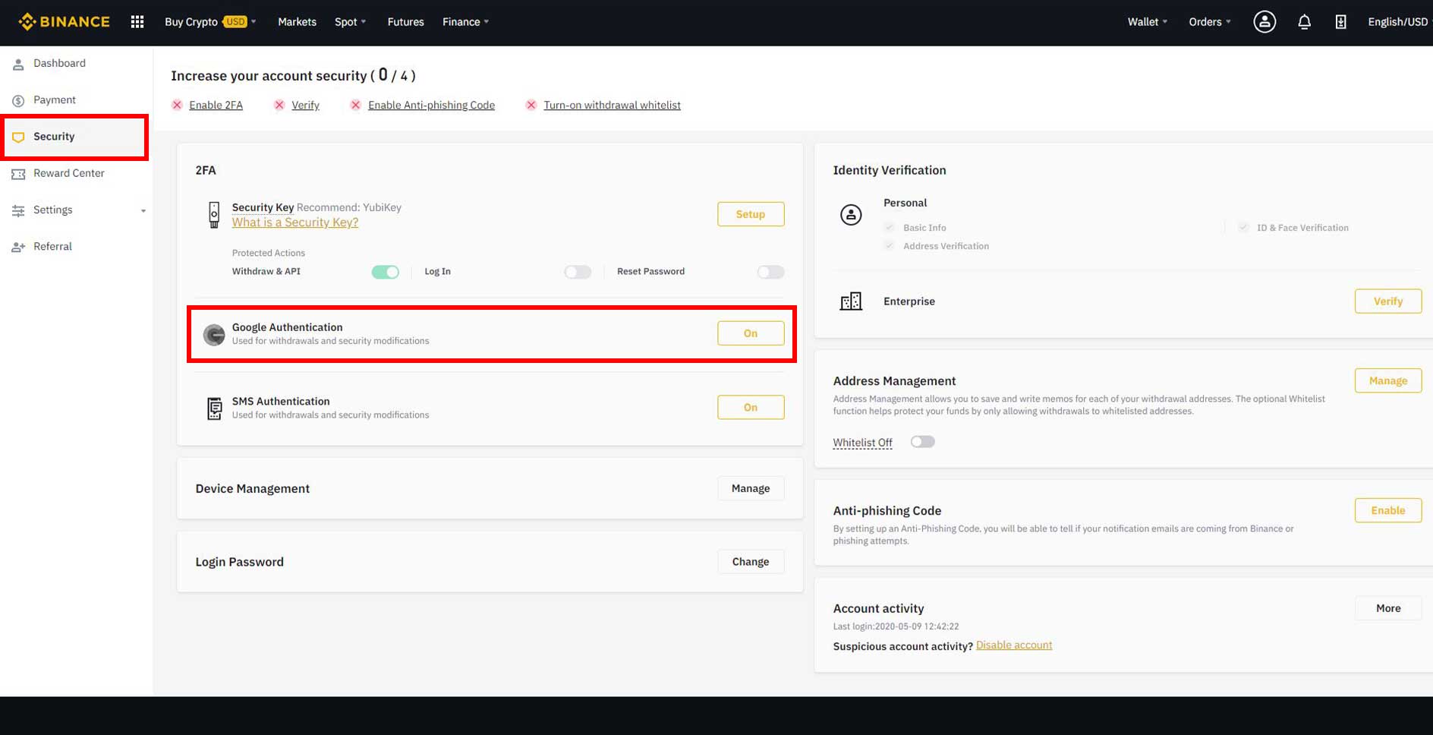This screenshot has width=1433, height=735.
Task: Click the Binance logo
Action: (65, 21)
